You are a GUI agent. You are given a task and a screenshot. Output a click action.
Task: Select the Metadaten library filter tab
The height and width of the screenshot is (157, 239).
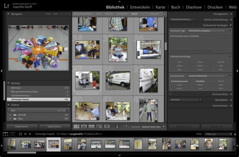click(122, 14)
